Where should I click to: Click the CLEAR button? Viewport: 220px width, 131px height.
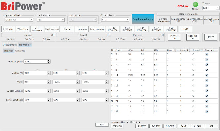pyautogui.click(x=198, y=126)
